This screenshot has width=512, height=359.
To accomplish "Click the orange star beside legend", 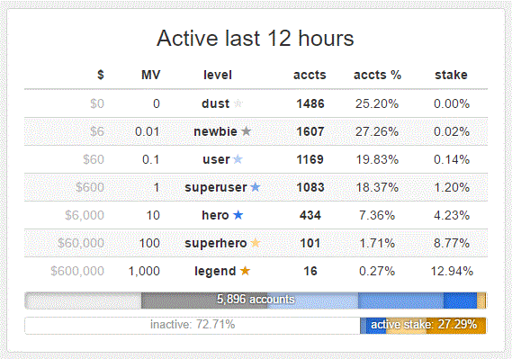I will point(246,271).
